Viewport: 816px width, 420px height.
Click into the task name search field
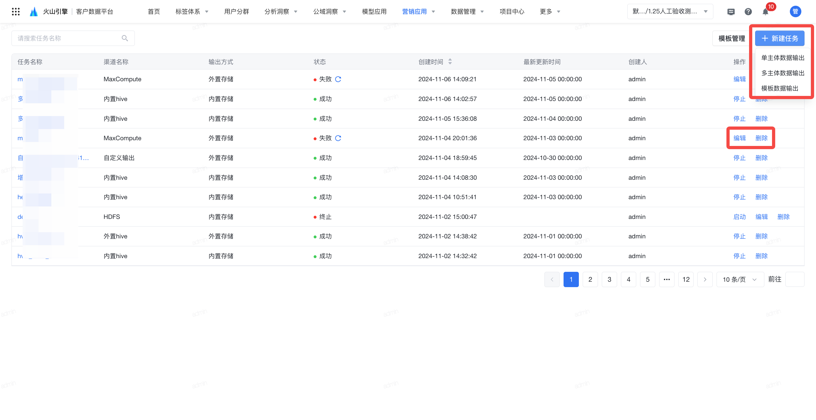coord(73,38)
